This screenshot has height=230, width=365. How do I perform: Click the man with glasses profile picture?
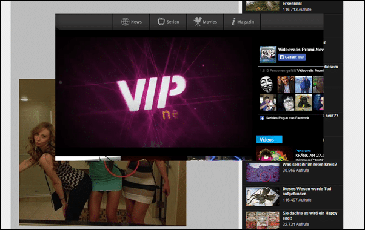[x=286, y=102]
